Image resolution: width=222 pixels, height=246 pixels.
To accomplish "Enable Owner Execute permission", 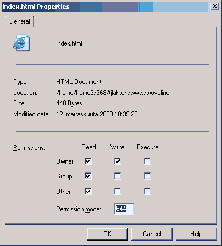I will [147, 161].
